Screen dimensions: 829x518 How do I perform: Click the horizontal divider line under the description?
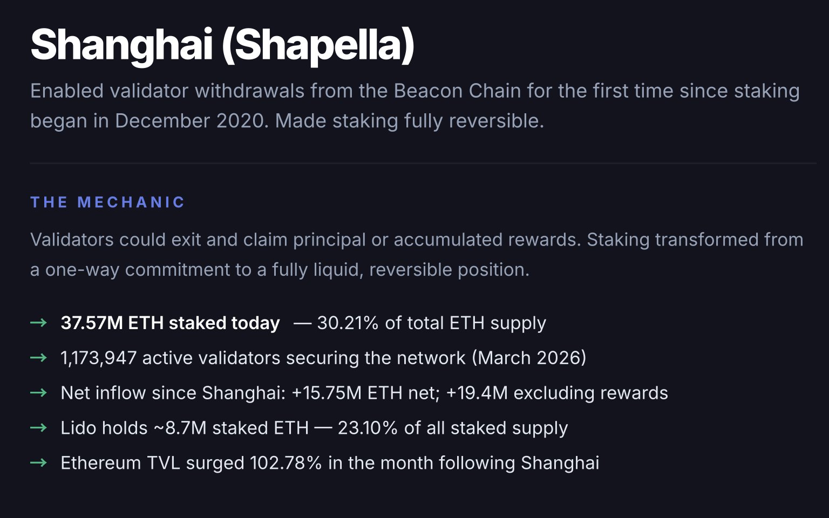point(423,162)
